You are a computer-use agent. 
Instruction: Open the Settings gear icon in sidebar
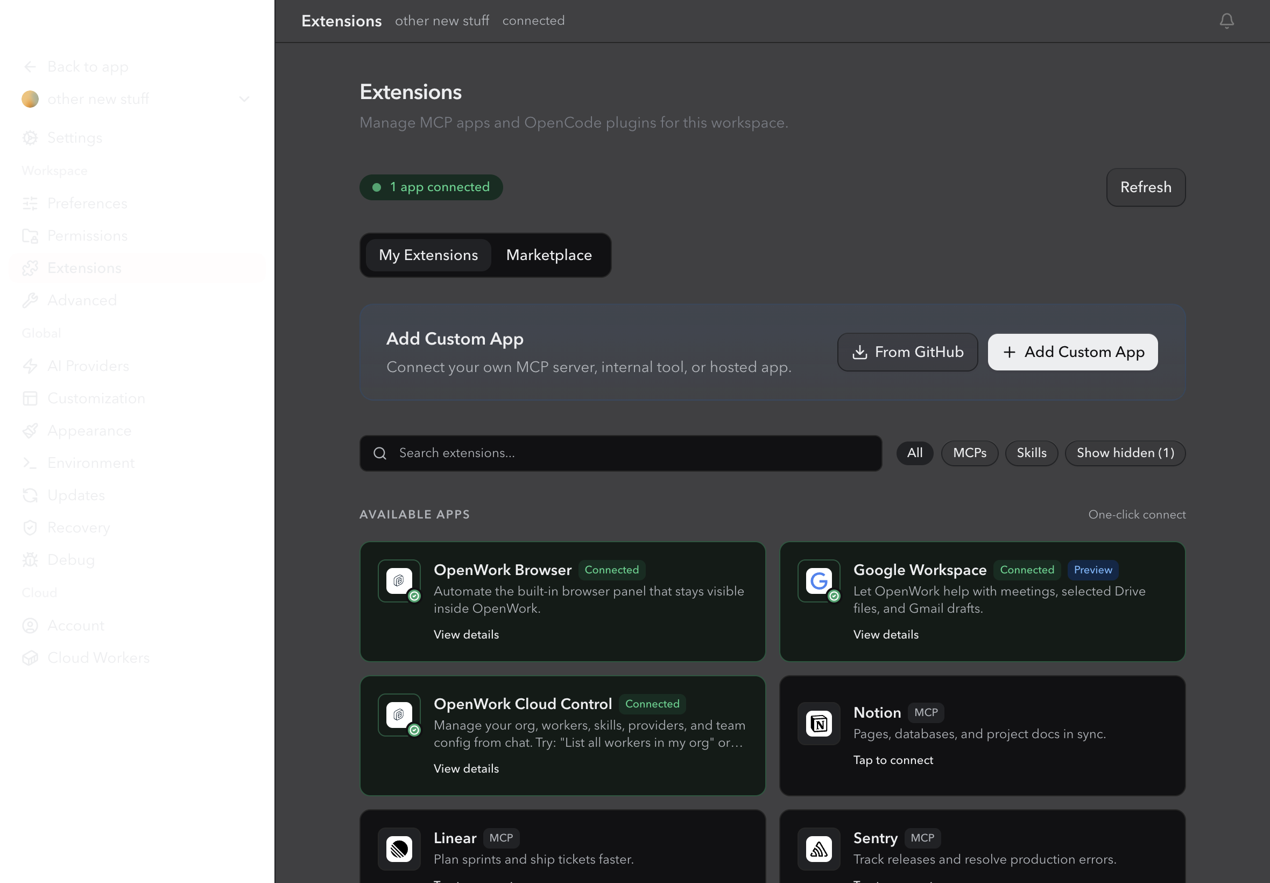[x=30, y=138]
